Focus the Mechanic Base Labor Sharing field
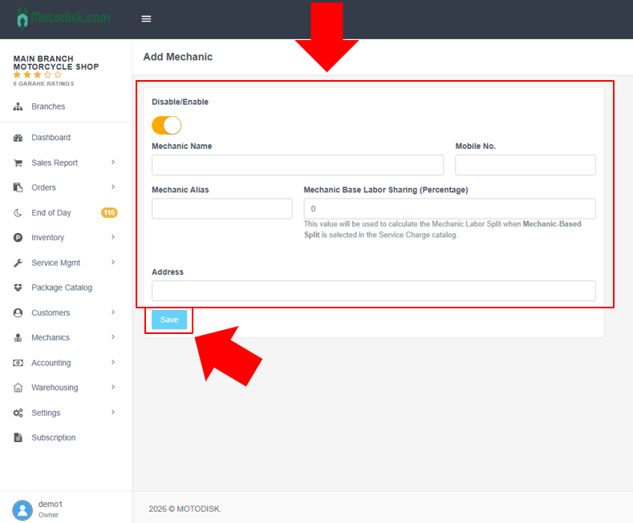 (x=449, y=208)
